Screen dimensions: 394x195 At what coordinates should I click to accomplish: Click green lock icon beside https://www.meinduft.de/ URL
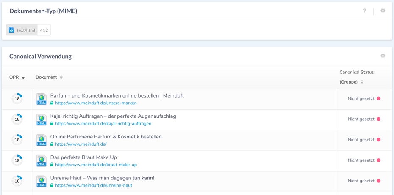click(52, 144)
